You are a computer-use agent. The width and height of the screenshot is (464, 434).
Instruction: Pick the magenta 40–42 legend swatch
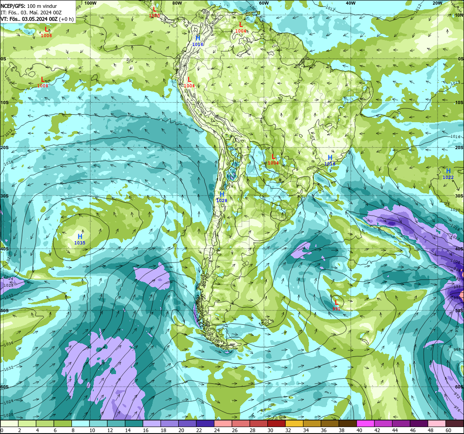[x=366, y=424]
